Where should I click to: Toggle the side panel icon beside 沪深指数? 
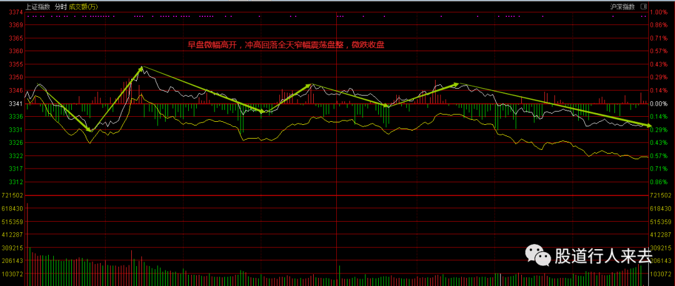[644, 6]
